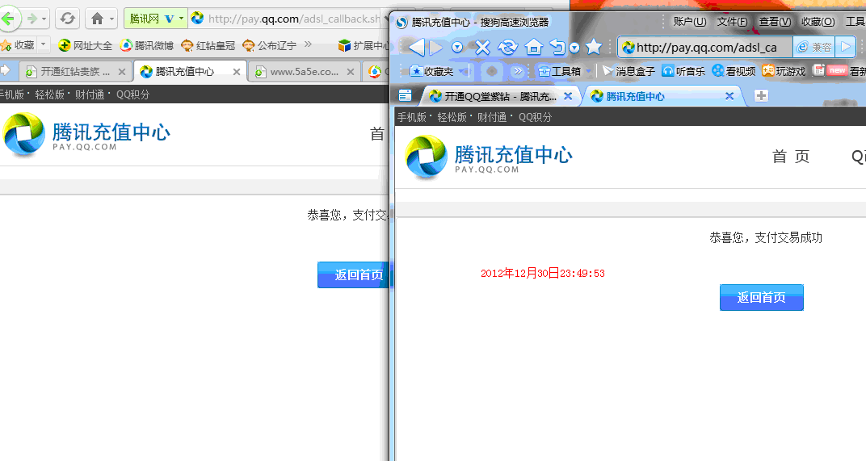Open 消息盒子 message box
The width and height of the screenshot is (866, 461).
coord(628,71)
